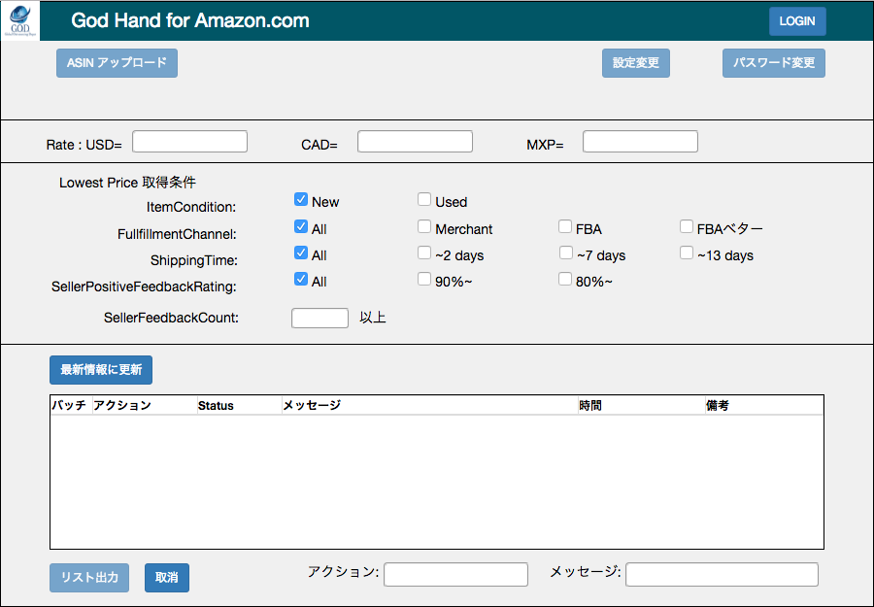Click the LOGIN button
This screenshot has width=874, height=607.
pos(797,21)
